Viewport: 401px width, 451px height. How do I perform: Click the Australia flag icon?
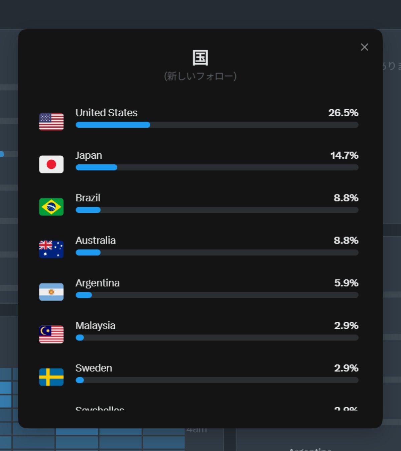click(51, 249)
